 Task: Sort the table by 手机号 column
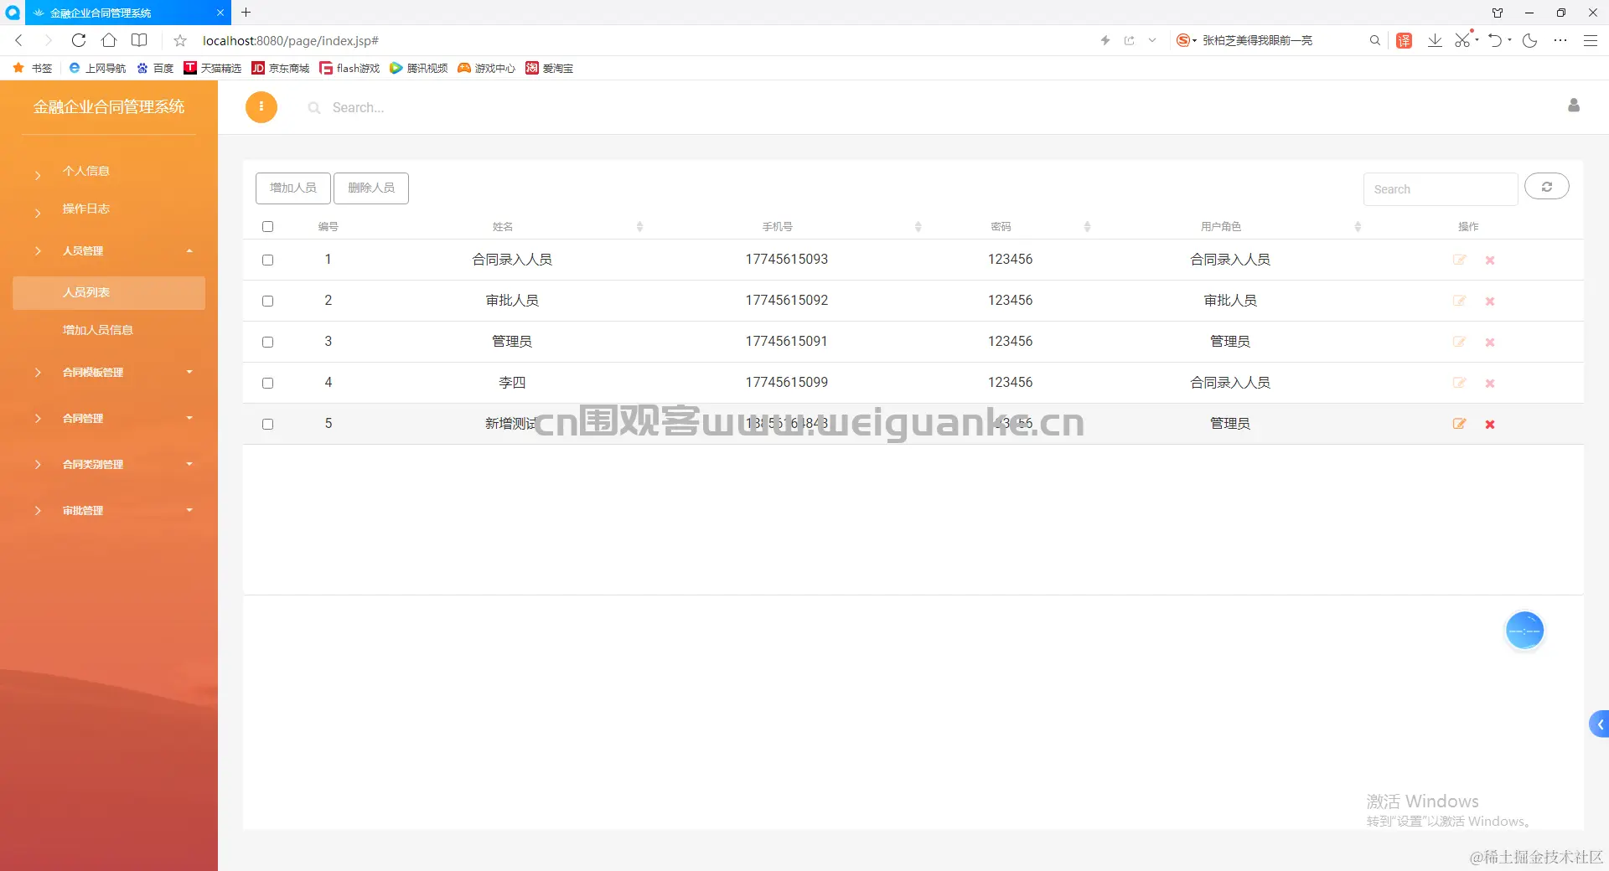tap(918, 227)
